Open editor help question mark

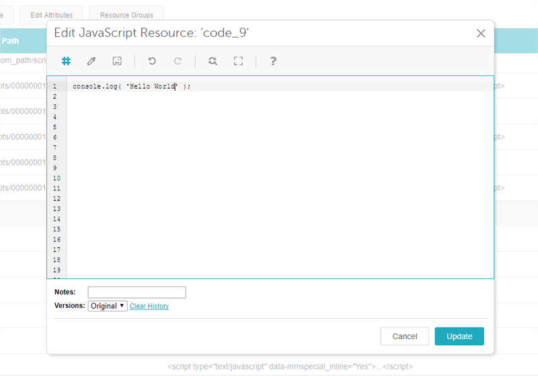pyautogui.click(x=273, y=61)
